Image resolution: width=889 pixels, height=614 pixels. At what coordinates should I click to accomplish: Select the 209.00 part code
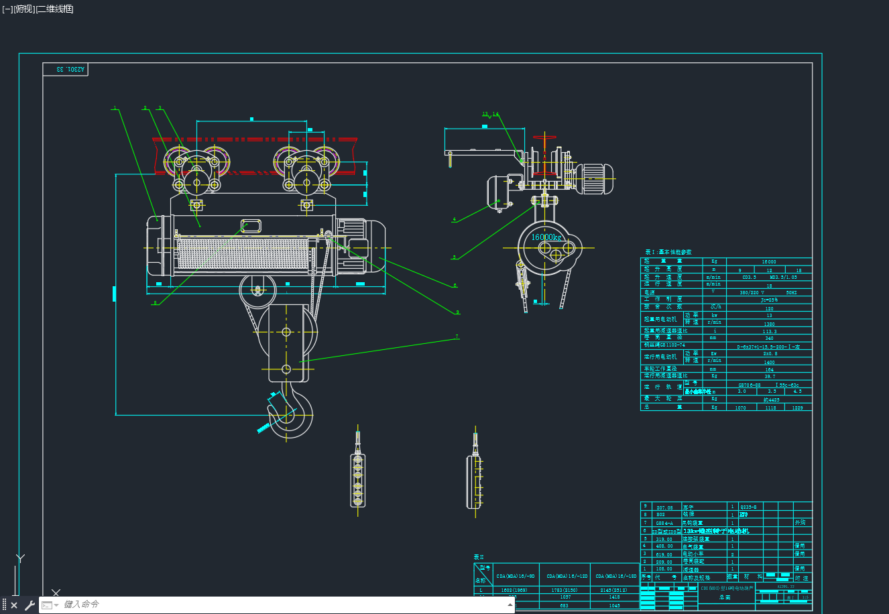pos(664,562)
